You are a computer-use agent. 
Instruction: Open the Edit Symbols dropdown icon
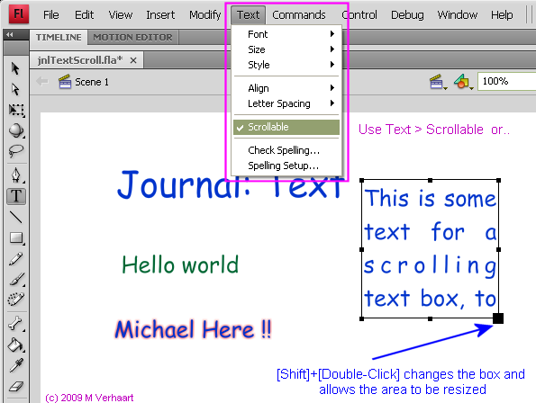click(x=463, y=82)
